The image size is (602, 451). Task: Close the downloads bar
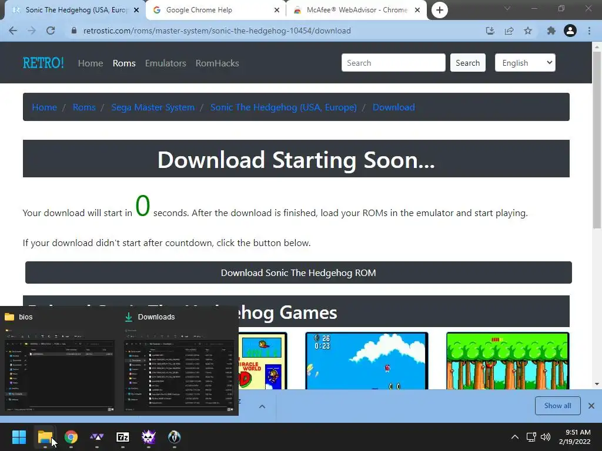point(591,406)
